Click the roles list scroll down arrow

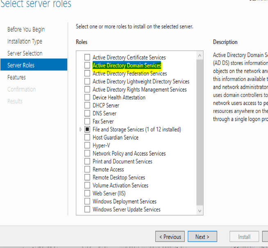coord(200,211)
